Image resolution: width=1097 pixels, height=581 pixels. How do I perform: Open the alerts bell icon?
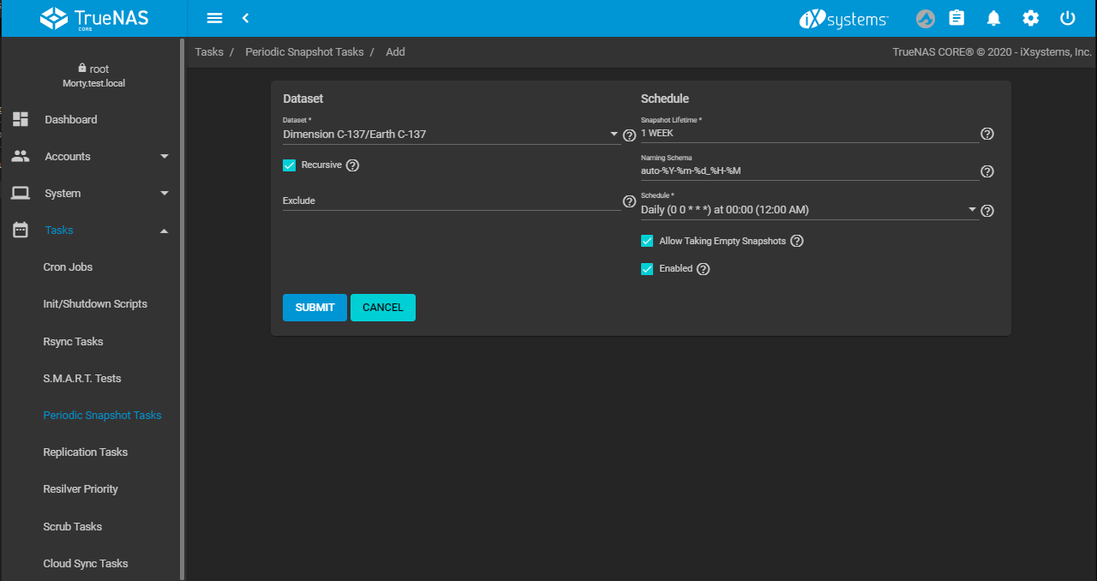994,18
